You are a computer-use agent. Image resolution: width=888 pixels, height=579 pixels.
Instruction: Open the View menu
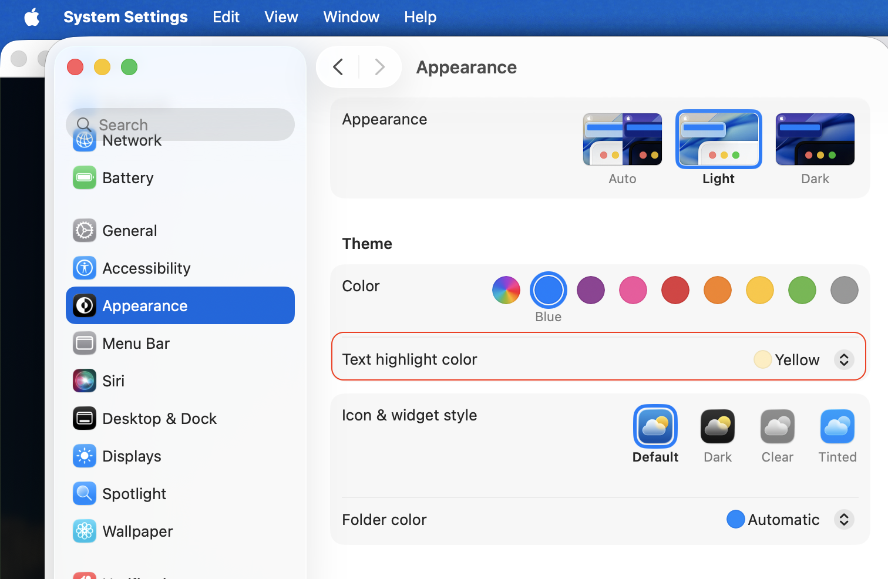point(281,17)
